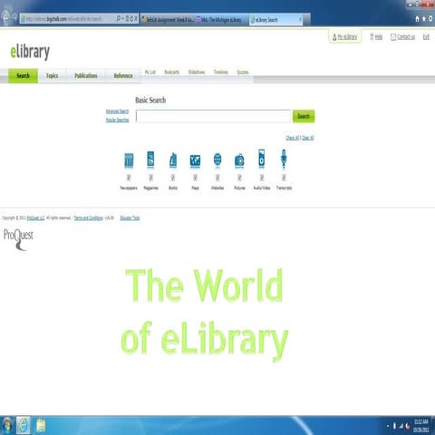Select the Maps source icon
Viewport: 435px width, 435px height.
click(x=195, y=160)
